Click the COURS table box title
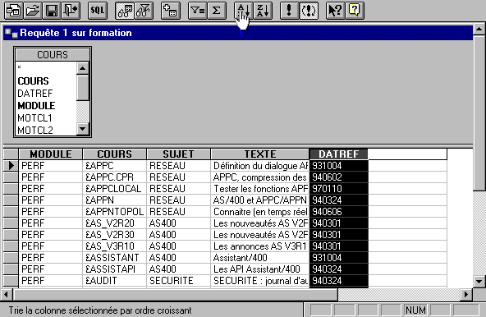This screenshot has height=317, width=486. click(x=53, y=55)
